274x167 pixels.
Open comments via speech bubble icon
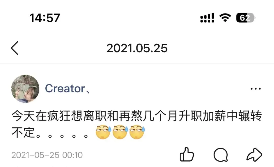[221, 155]
